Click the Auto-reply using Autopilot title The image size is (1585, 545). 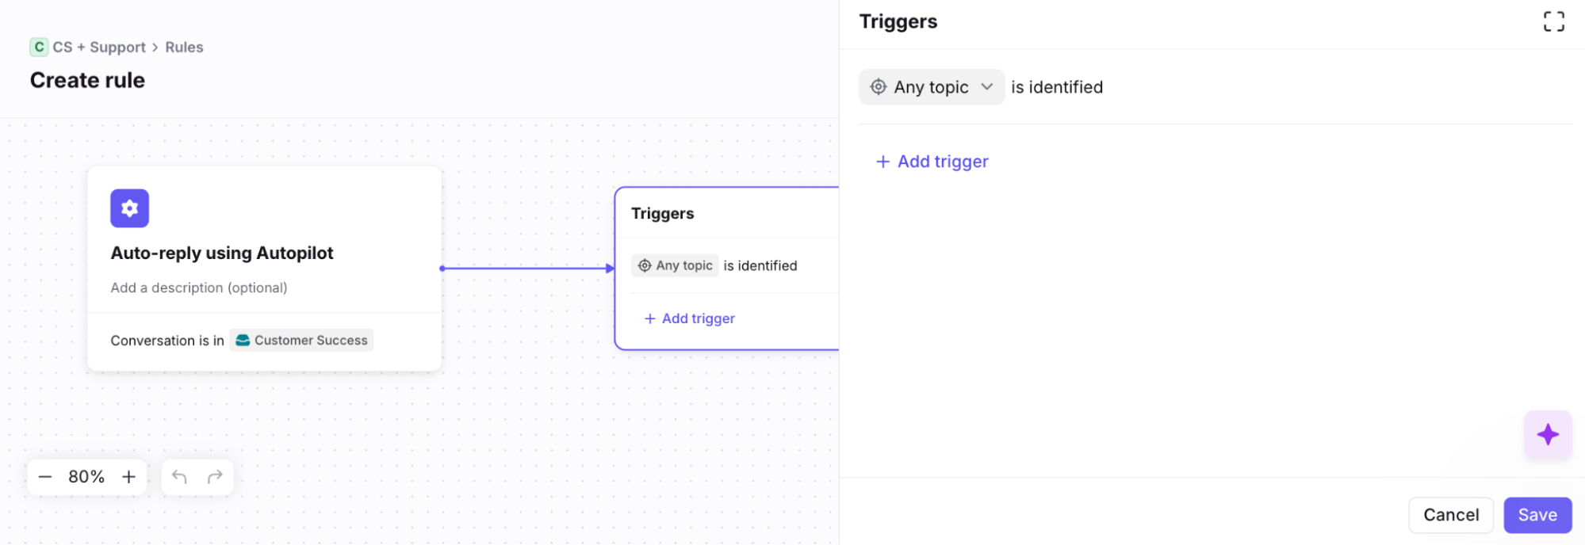coord(222,253)
